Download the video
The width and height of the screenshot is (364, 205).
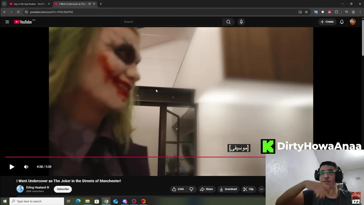pyautogui.click(x=228, y=189)
